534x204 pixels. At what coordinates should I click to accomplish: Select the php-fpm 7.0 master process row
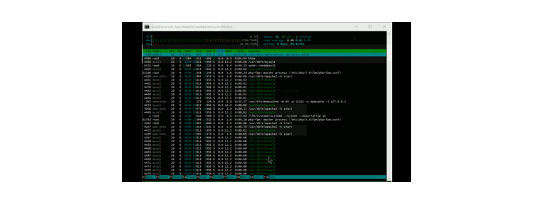(x=264, y=73)
